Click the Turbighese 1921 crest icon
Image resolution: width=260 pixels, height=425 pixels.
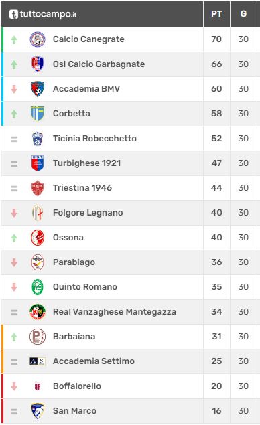click(38, 163)
